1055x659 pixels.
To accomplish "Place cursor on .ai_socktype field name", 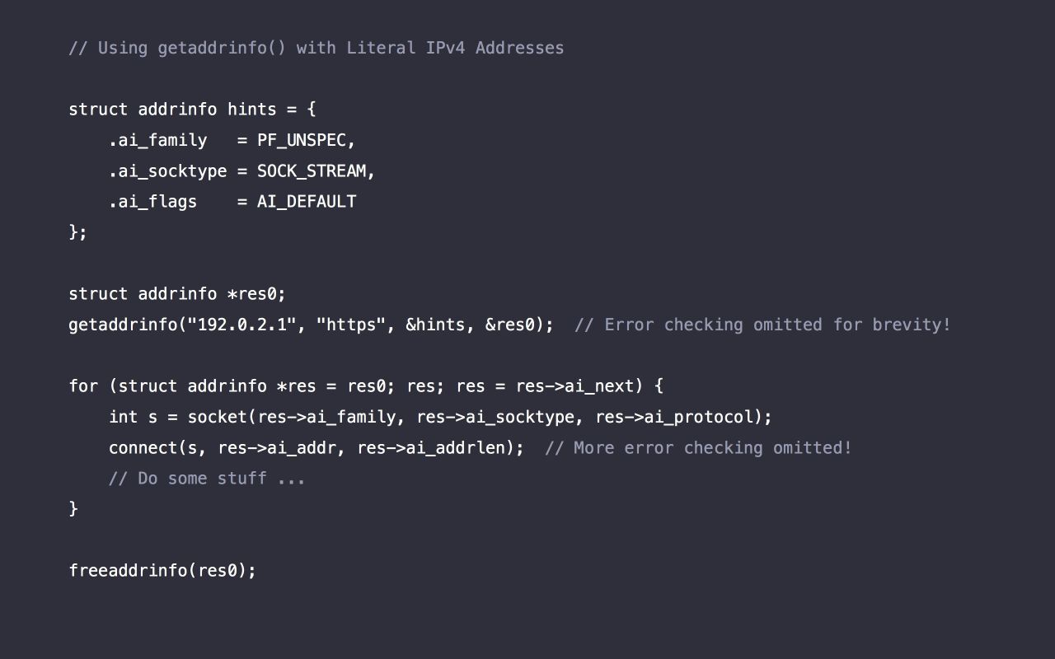I will 168,171.
